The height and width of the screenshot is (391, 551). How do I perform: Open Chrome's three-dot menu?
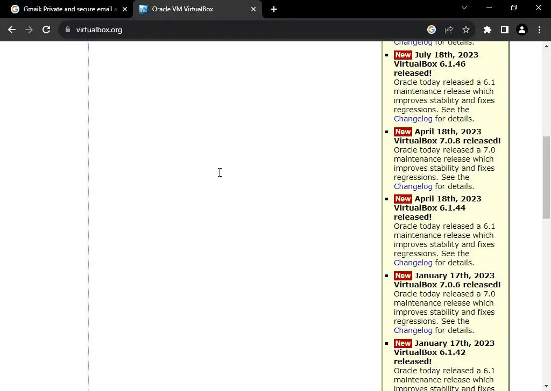[539, 30]
